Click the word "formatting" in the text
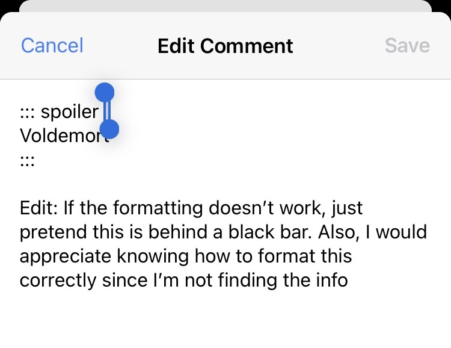451x348 pixels. click(162, 208)
